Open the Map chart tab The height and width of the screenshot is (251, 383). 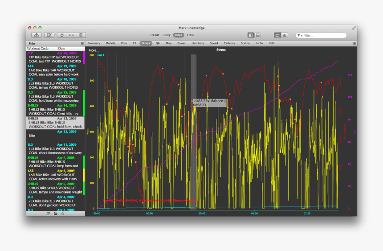(x=168, y=43)
